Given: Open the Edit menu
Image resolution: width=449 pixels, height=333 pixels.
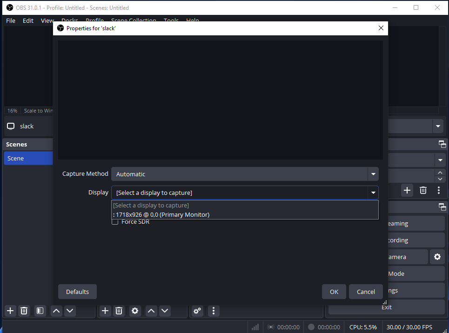Looking at the screenshot, I should 28,20.
